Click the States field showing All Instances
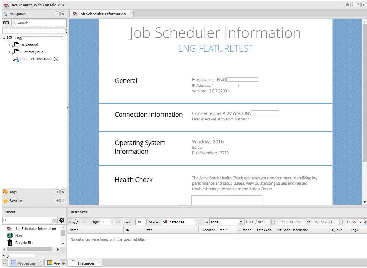Screen dimensions: 367x268 tap(178, 222)
